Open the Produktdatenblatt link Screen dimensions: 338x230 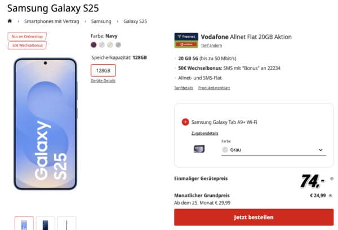[x=214, y=88]
